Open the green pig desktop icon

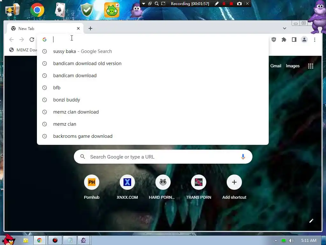point(112,10)
